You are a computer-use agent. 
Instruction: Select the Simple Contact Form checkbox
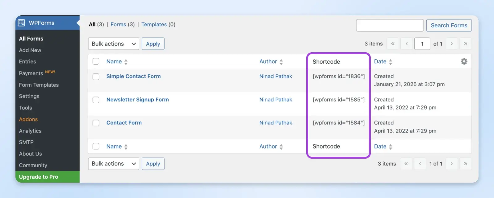[96, 77]
